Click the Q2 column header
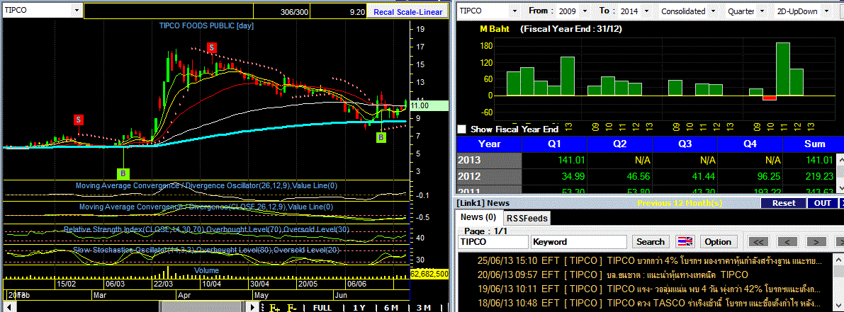Viewport: 844px width, 312px height. [619, 144]
